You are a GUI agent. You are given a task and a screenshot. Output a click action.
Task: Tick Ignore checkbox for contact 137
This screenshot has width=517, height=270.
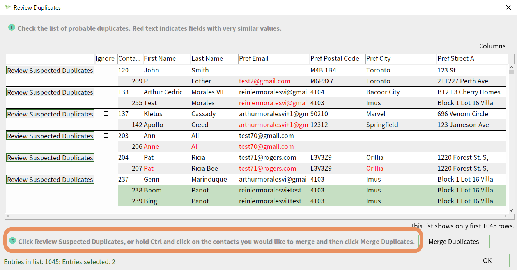tap(106, 114)
